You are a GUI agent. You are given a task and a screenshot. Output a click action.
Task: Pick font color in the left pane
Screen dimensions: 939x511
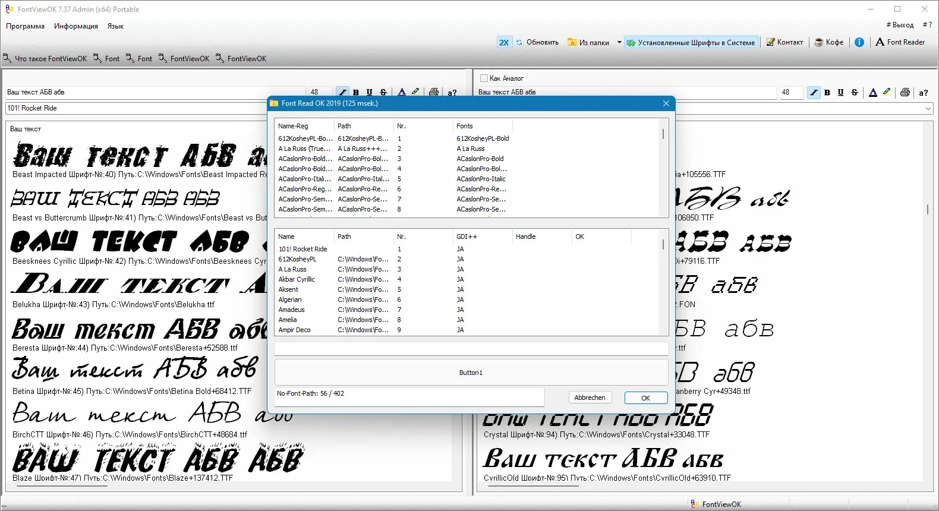click(x=402, y=93)
